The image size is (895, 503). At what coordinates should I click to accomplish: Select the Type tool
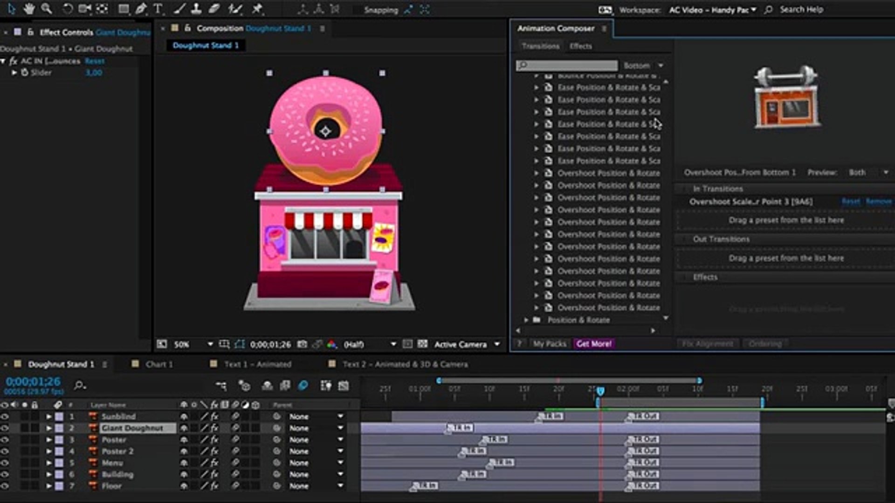point(158,8)
